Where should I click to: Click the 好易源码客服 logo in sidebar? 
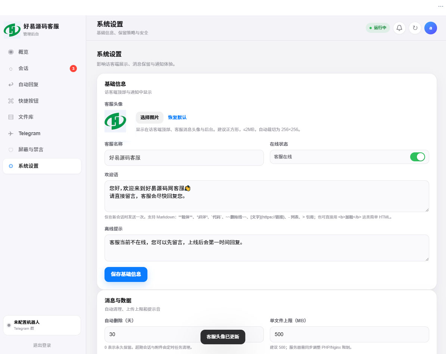pos(12,29)
